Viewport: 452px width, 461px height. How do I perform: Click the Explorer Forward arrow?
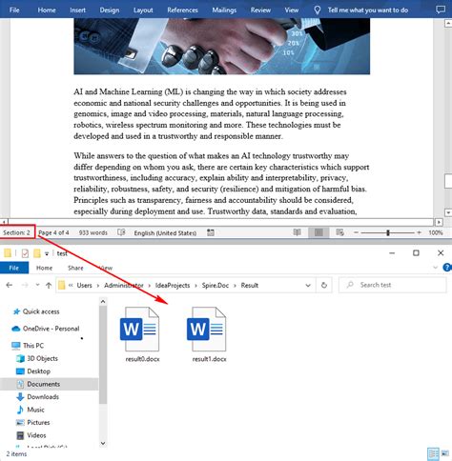25,285
